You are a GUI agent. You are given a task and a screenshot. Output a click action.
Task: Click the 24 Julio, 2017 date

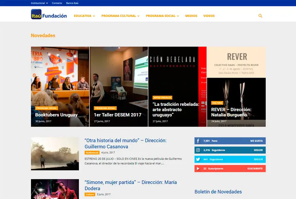219,121
